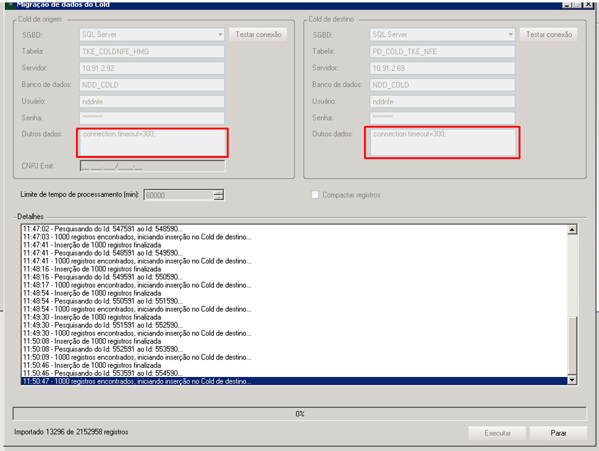Click the destination Servidor field 10.91.2.69

click(x=442, y=68)
